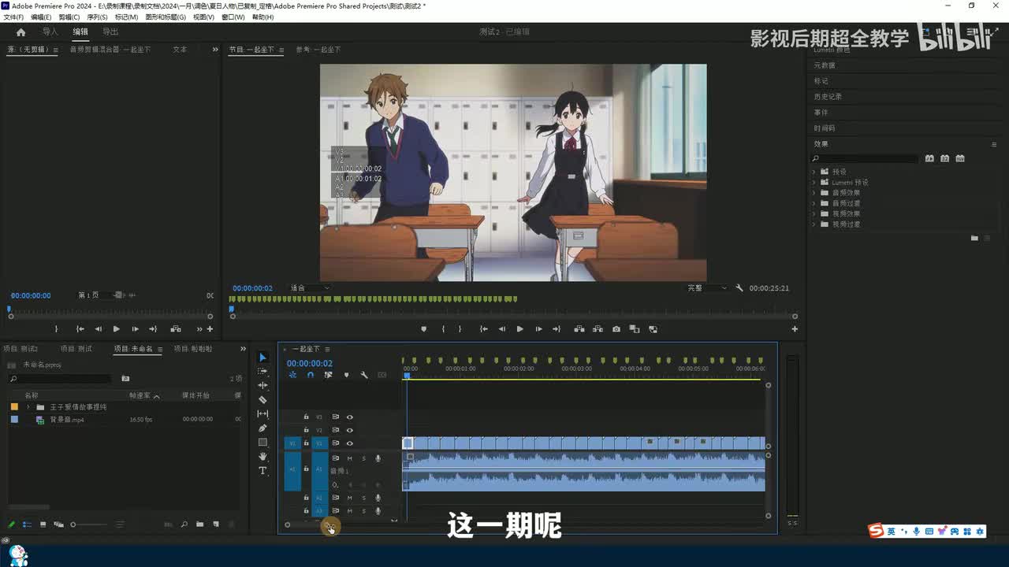This screenshot has width=1009, height=567.
Task: Open the 标记 panel
Action: [x=821, y=81]
